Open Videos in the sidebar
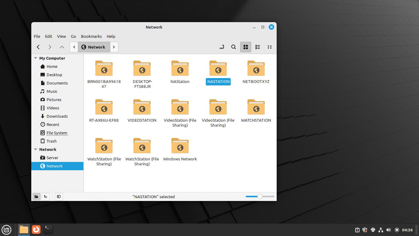Viewport: 419px width, 236px height. (57, 108)
